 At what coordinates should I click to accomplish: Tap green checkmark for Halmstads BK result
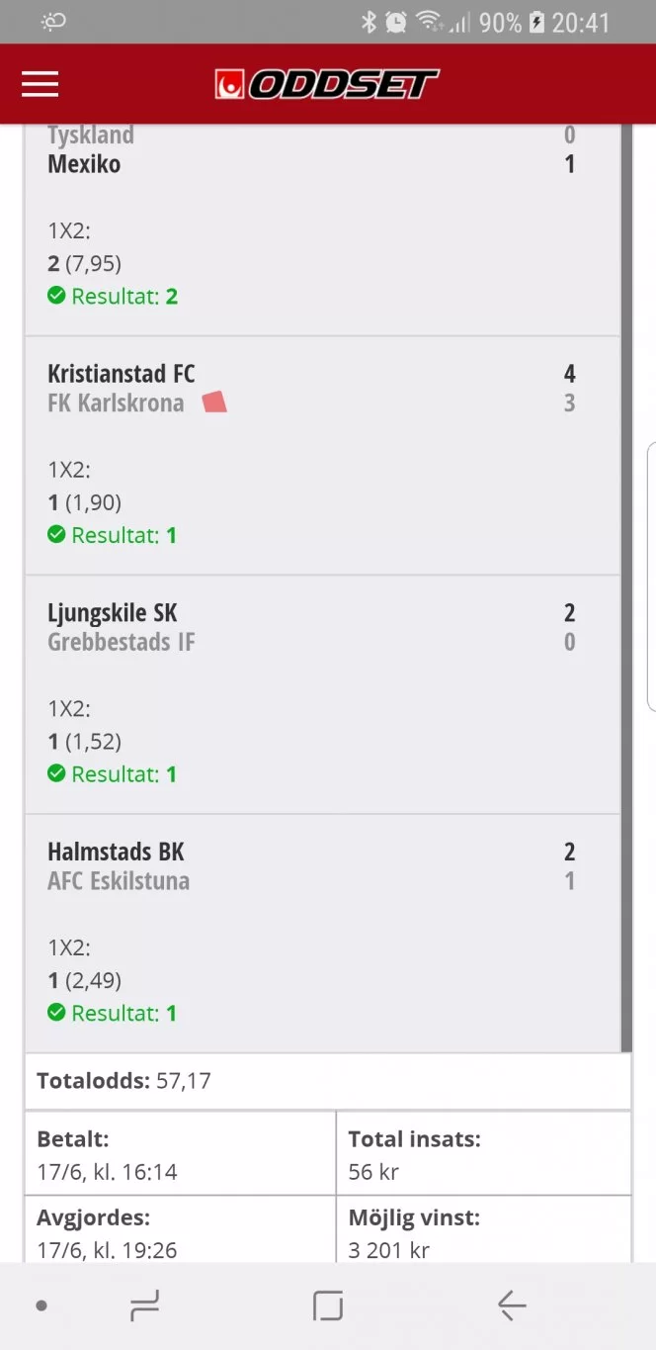(56, 1013)
